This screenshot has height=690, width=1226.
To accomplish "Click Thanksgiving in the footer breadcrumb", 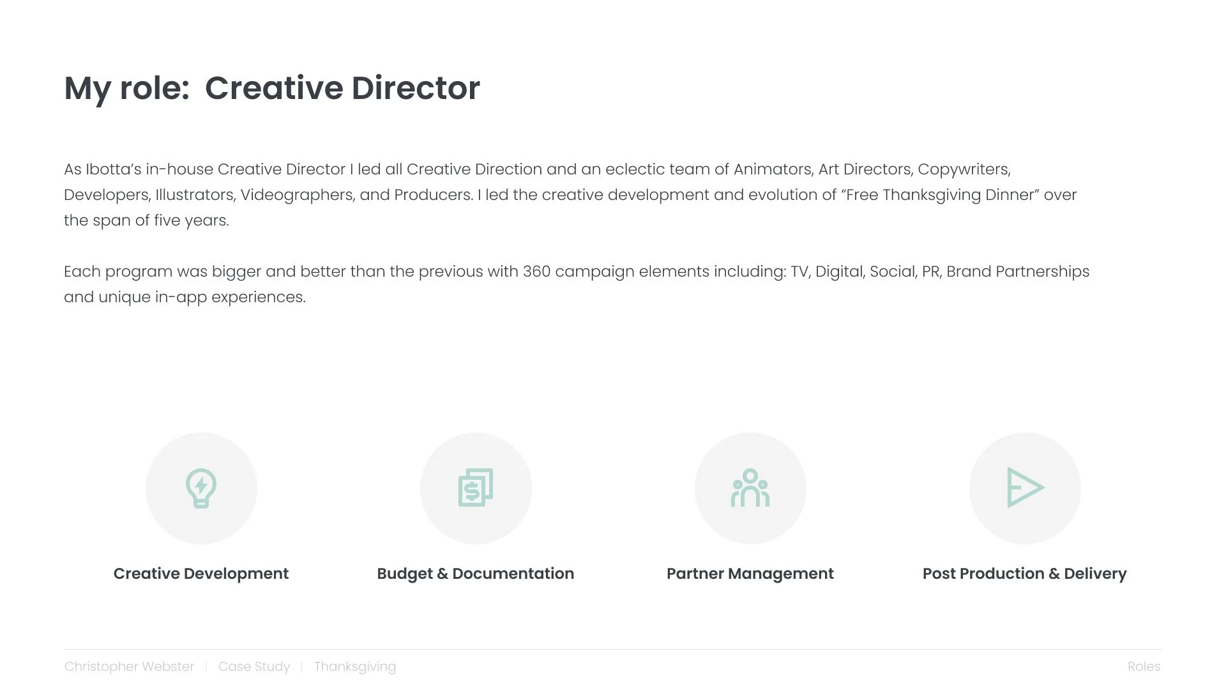I will [x=355, y=666].
